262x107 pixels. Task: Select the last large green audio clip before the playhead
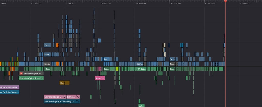click(x=221, y=69)
